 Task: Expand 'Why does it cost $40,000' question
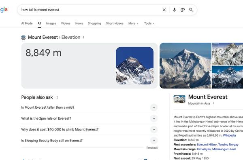(90, 129)
